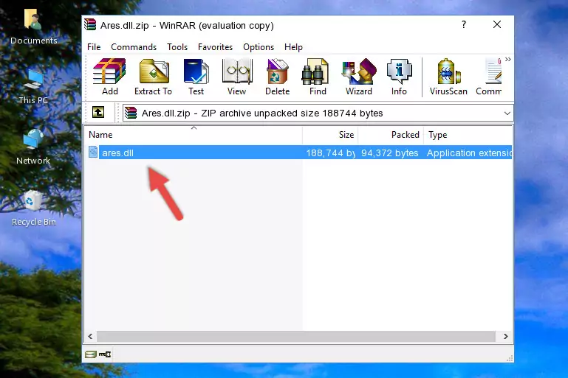Click the horizontal scrollbar thumb

[296, 337]
